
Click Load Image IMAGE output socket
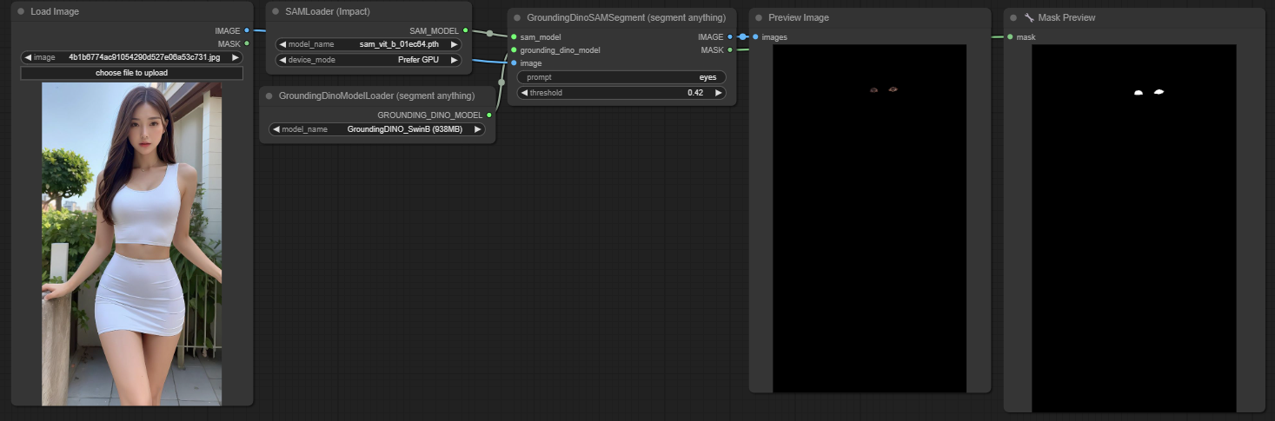tap(248, 30)
